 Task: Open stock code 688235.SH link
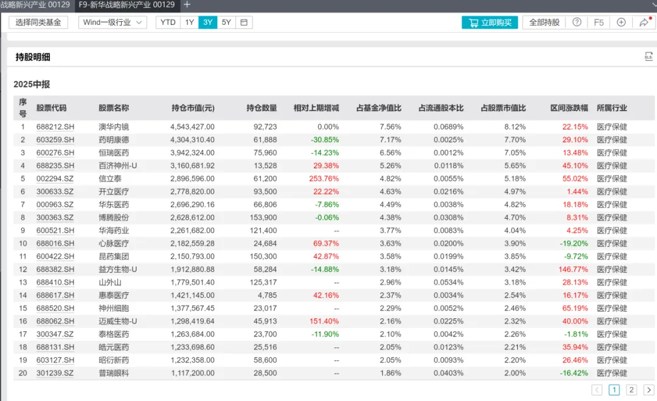click(x=55, y=166)
